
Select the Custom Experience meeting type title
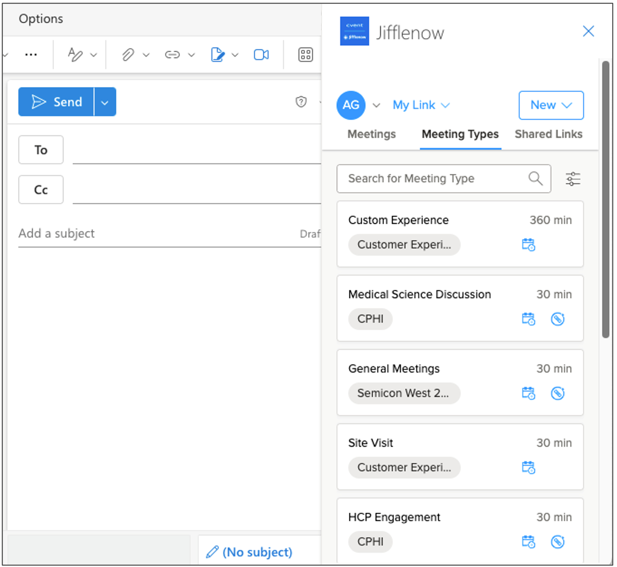tap(399, 220)
